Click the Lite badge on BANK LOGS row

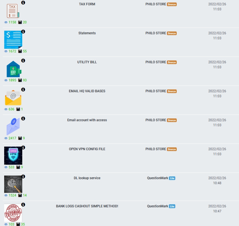172,206
